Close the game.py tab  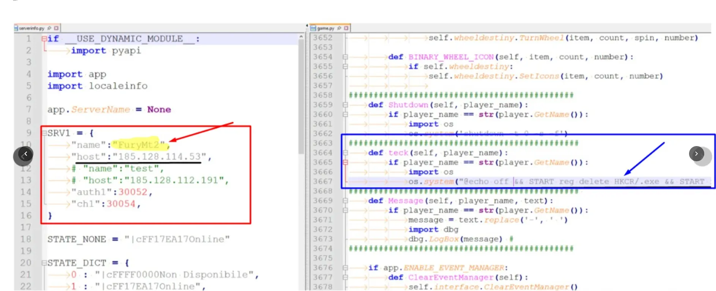[x=346, y=28]
